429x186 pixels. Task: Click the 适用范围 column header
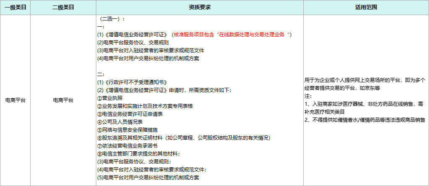(x=366, y=8)
